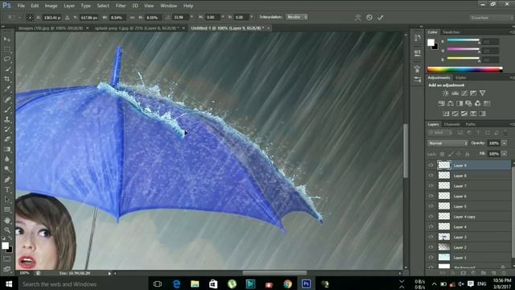The image size is (515, 290).
Task: Add a Levels adjustment
Action: coord(455,93)
